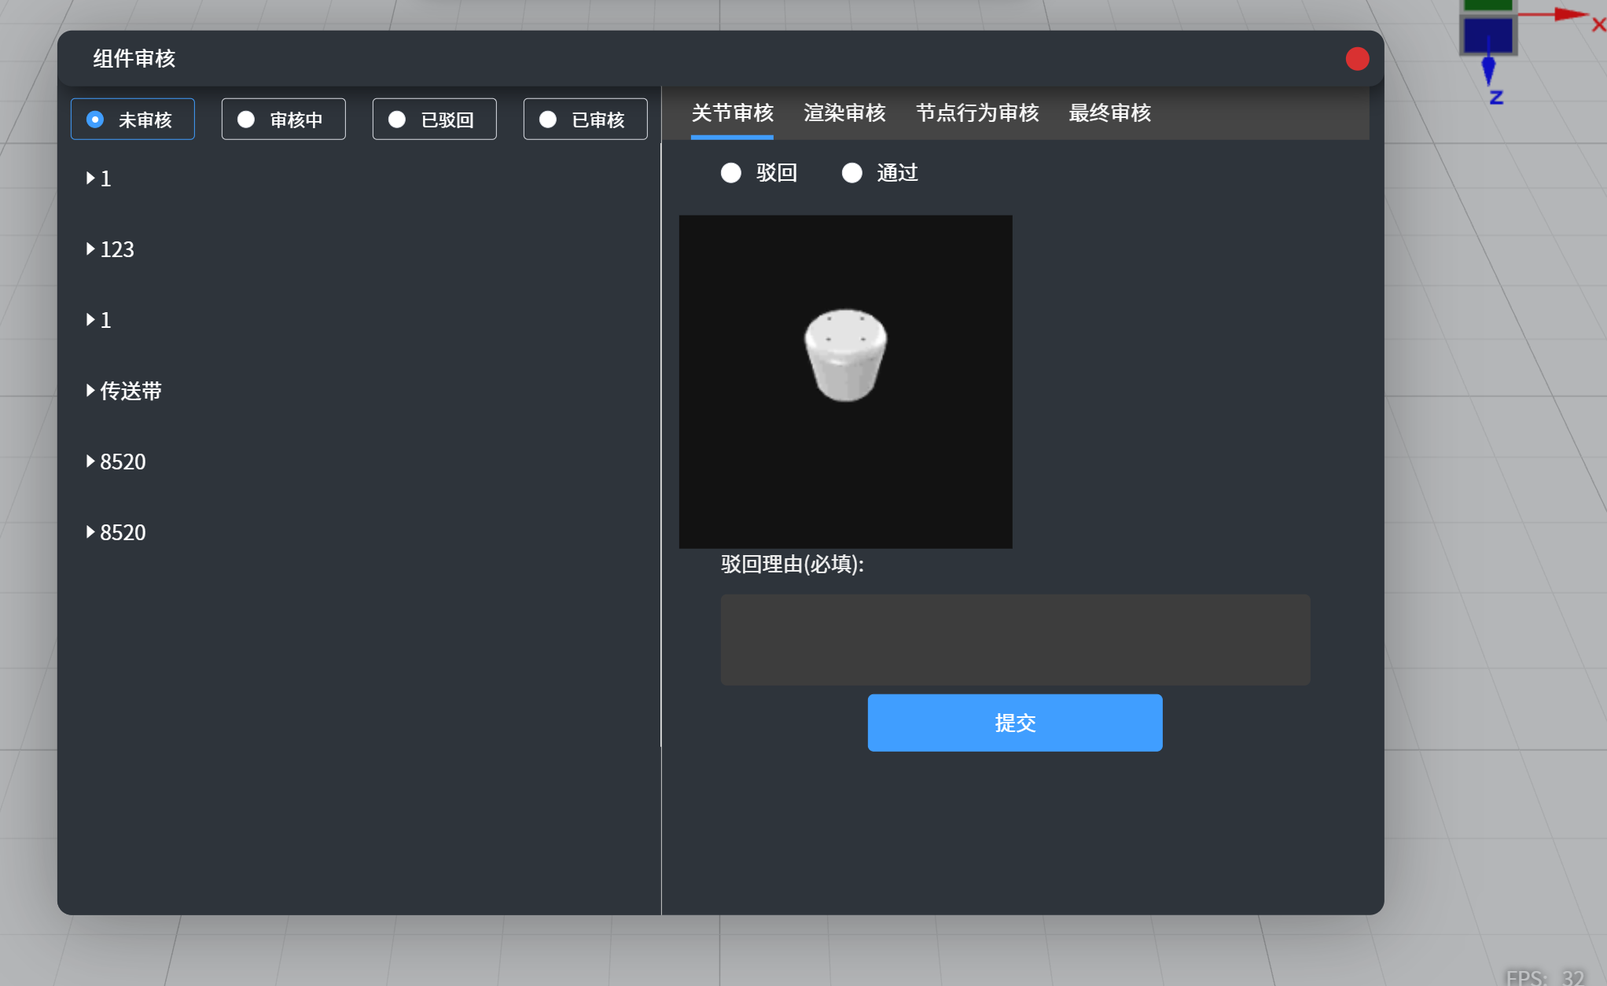This screenshot has width=1607, height=986.
Task: Click the green cube face of the gizmo
Action: point(1487,5)
